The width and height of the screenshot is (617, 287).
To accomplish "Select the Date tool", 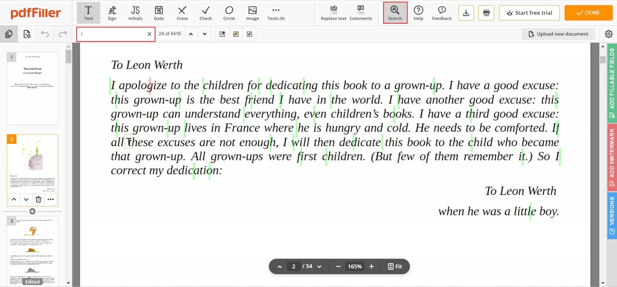I will click(159, 13).
